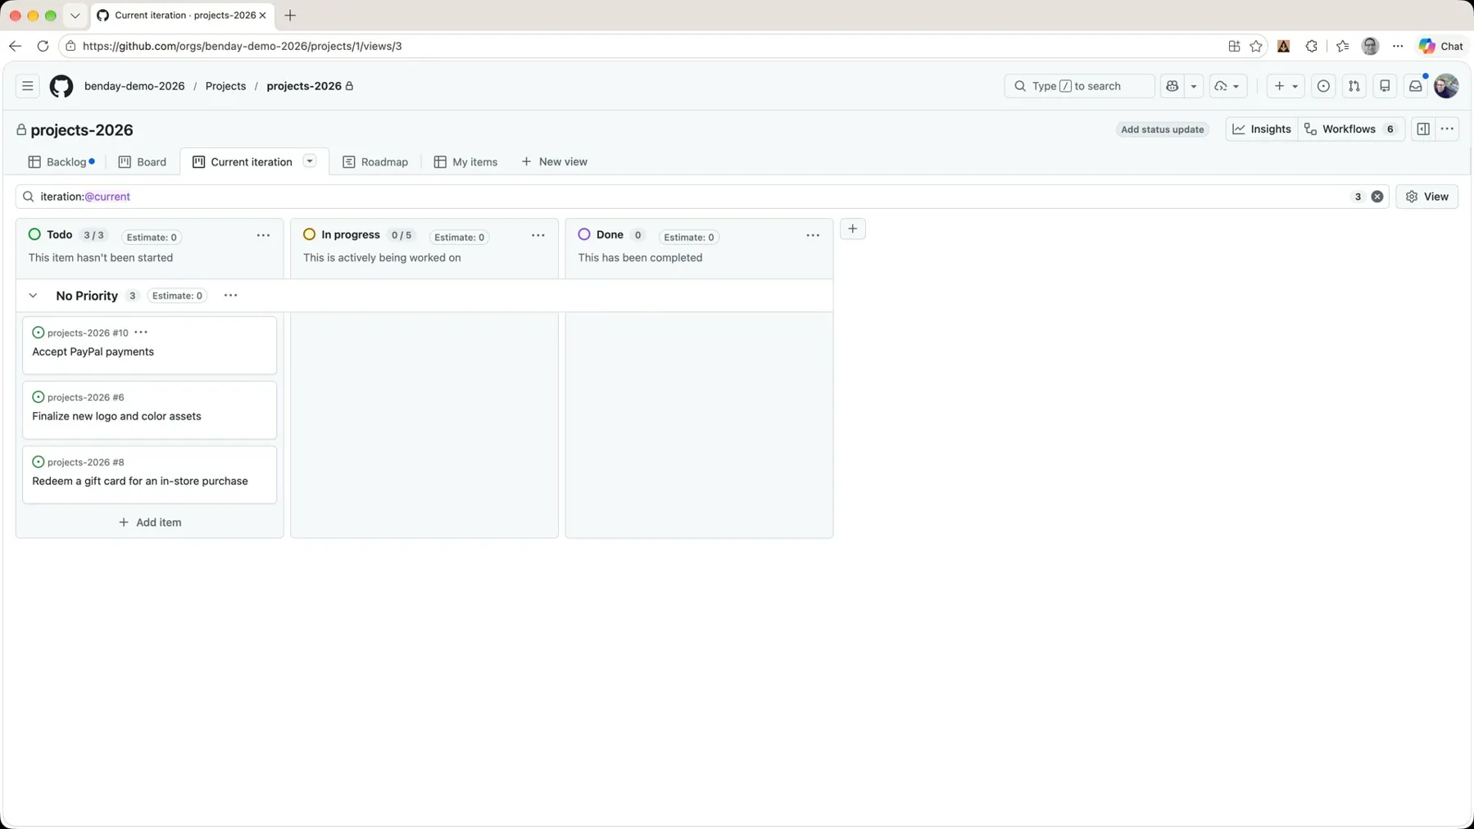The image size is (1474, 829).
Task: Create a New view
Action: click(x=554, y=162)
